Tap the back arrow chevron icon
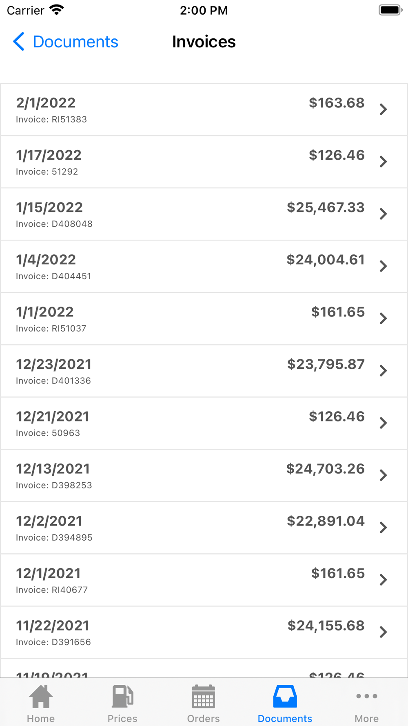408x726 pixels. 19,42
